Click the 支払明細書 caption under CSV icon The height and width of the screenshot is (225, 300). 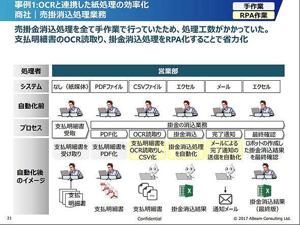(147, 209)
